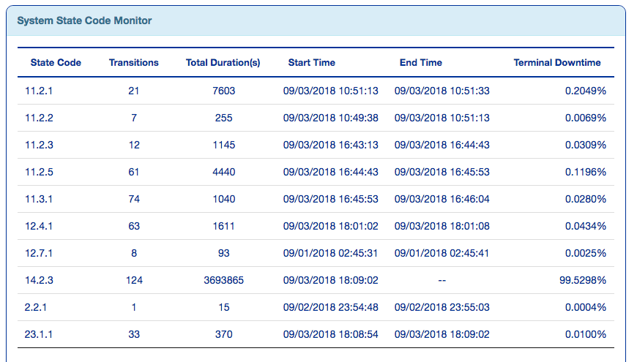Open state code 11.2.3 entry

[40, 145]
